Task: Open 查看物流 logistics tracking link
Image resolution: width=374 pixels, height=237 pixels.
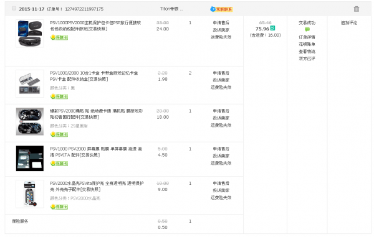Action: 307,52
